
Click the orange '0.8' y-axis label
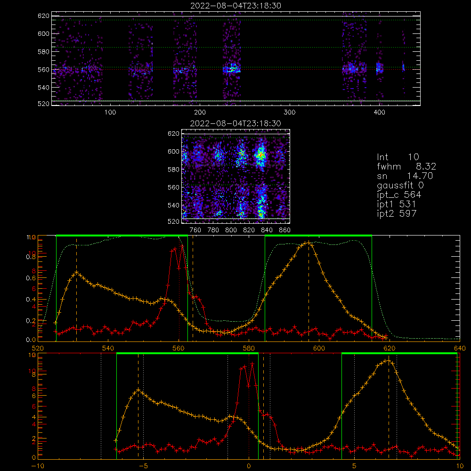pos(31,257)
